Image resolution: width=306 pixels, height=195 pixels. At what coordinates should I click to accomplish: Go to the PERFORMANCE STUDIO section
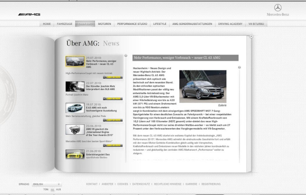132,24
